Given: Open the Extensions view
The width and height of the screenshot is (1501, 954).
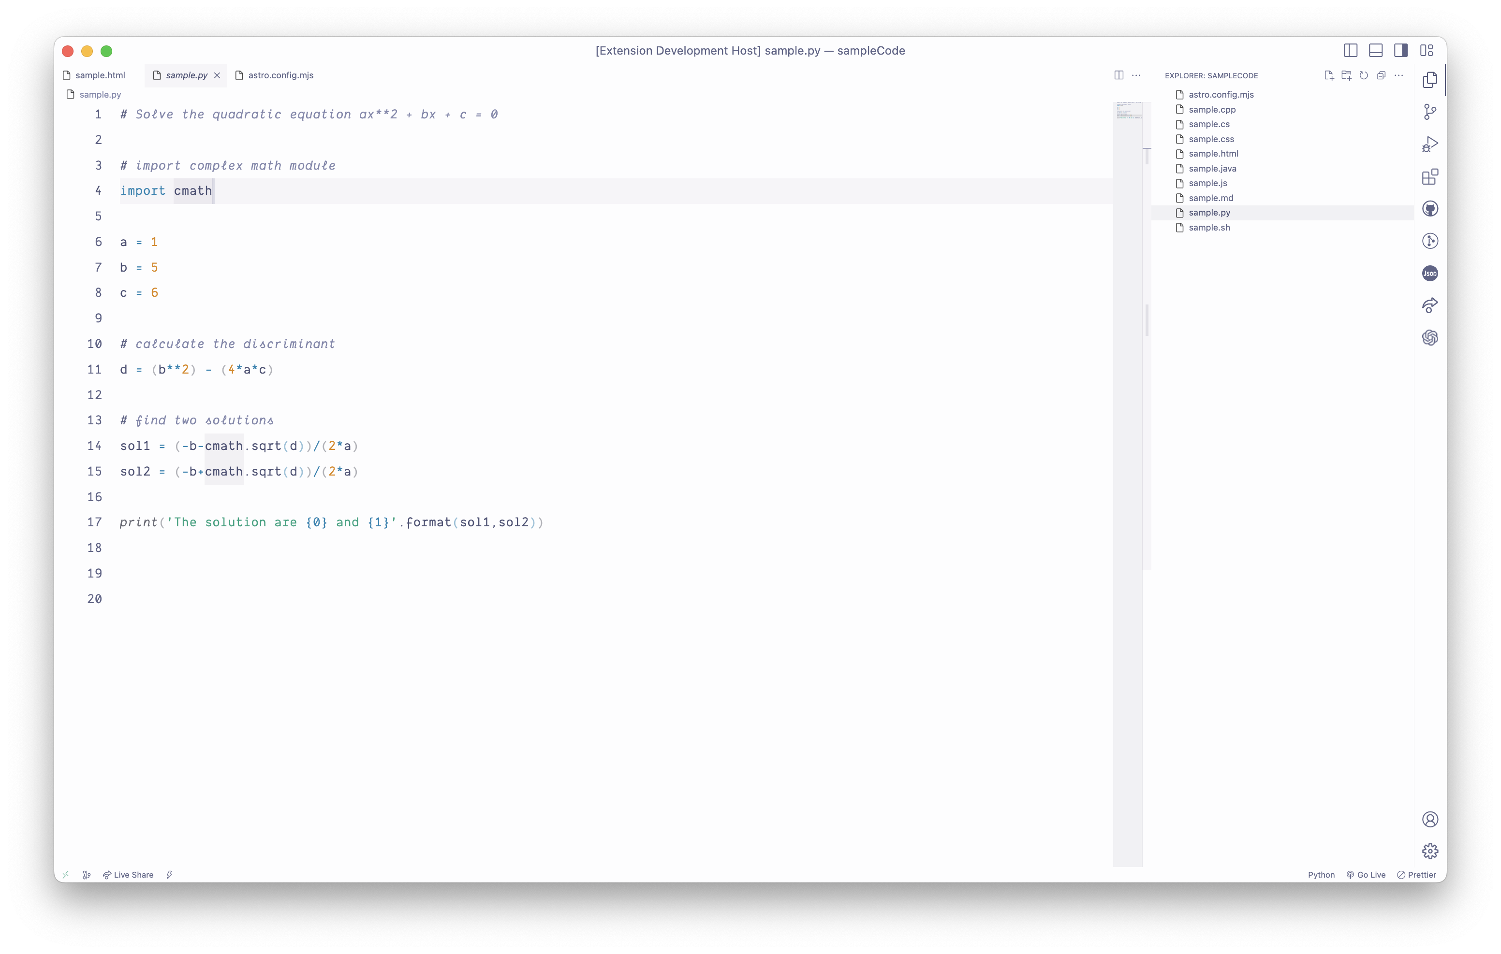Looking at the screenshot, I should 1430,177.
